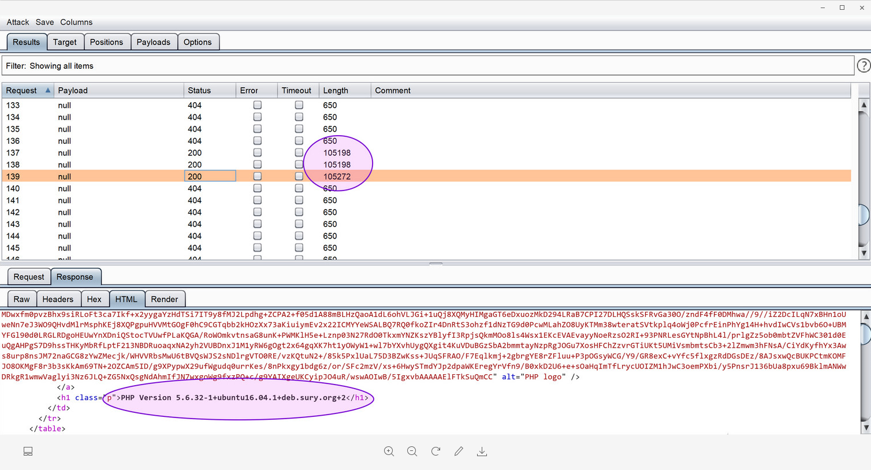This screenshot has width=871, height=470.
Task: Open the Attack menu
Action: click(x=18, y=22)
